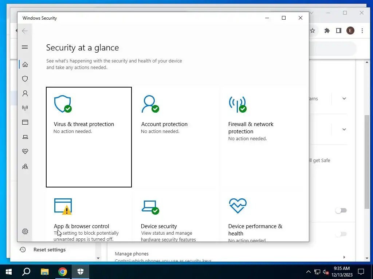Open Chrome three-dot menu
The height and width of the screenshot is (279, 373).
362,31
